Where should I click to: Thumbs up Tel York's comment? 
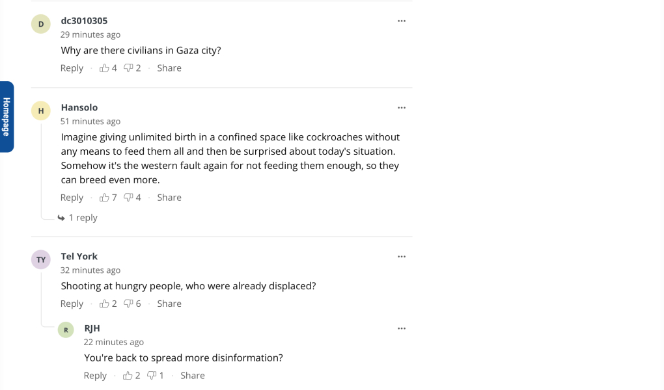(104, 304)
